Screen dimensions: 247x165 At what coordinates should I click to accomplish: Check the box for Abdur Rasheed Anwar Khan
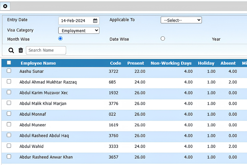point(9,156)
